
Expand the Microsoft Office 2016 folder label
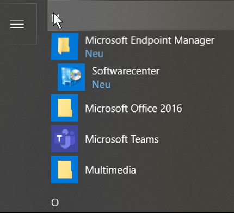tap(133, 109)
